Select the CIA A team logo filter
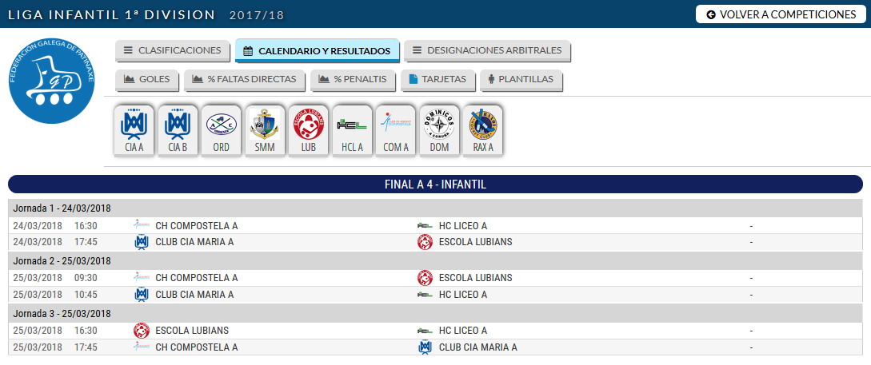 point(134,131)
